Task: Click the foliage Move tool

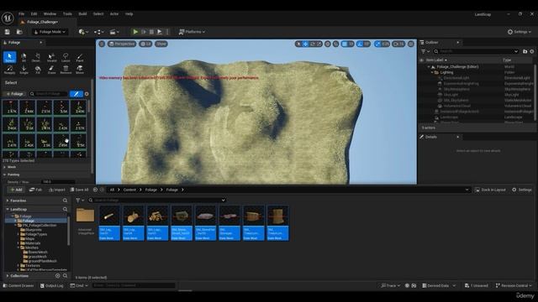Action: click(80, 70)
